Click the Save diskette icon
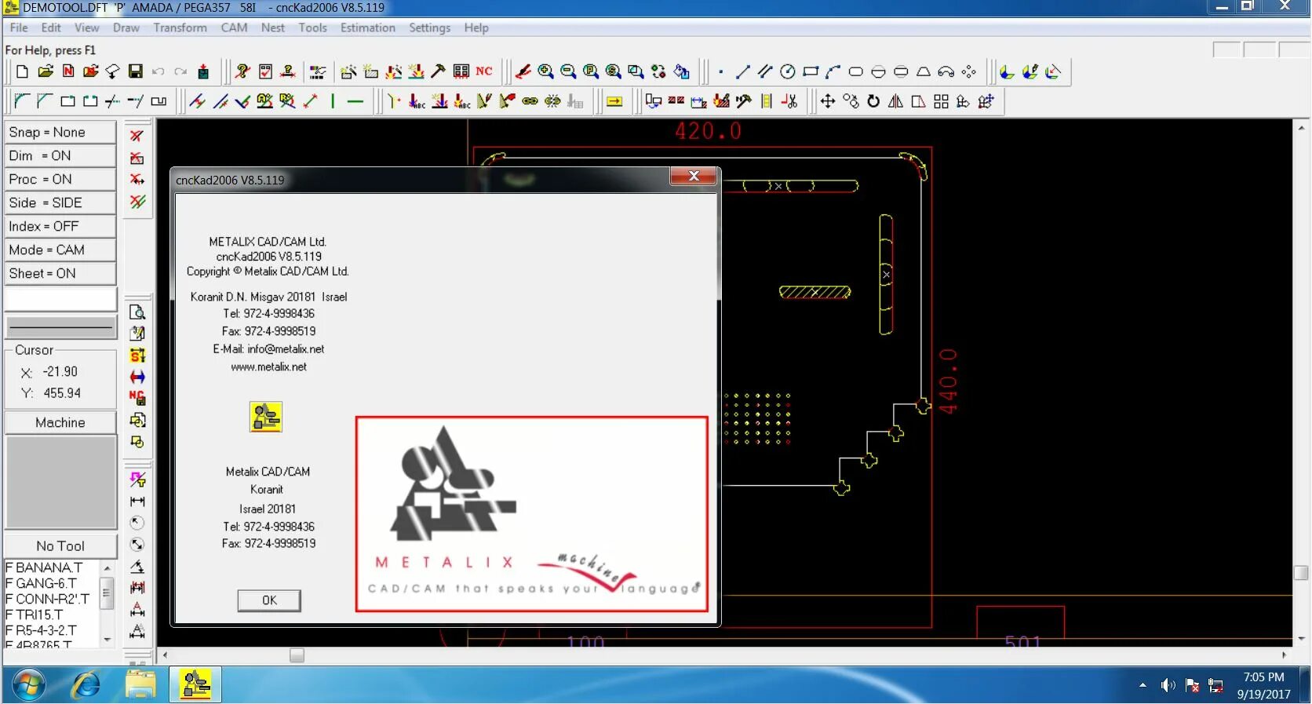Screen dimensions: 1312x704 pyautogui.click(x=135, y=71)
